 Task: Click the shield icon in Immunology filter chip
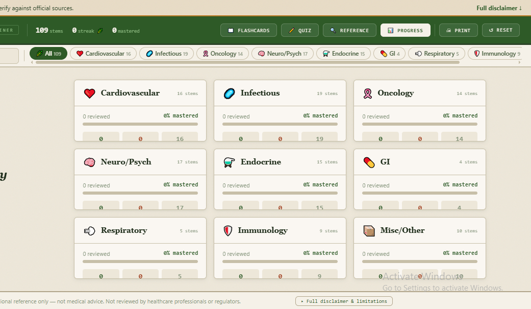click(x=477, y=54)
